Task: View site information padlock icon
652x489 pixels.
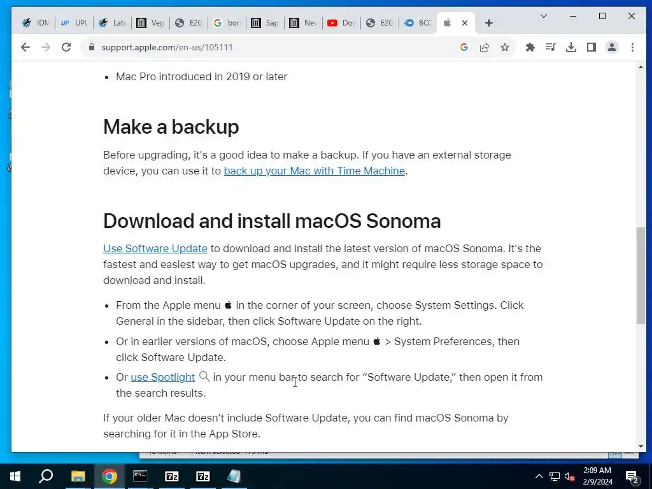Action: [x=92, y=47]
